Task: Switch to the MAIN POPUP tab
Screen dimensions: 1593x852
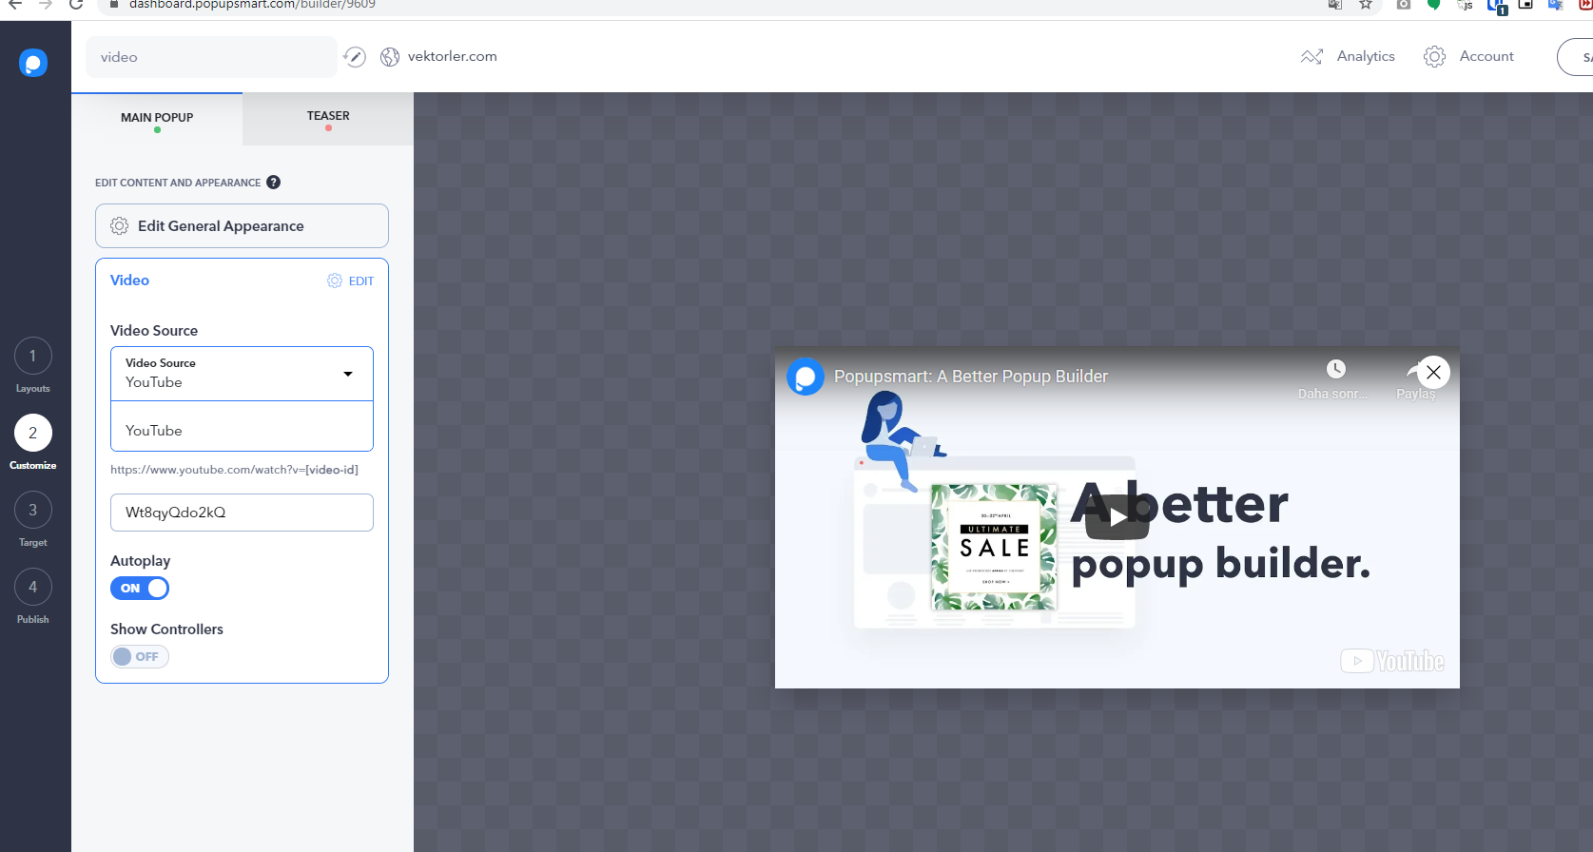Action: 157,119
